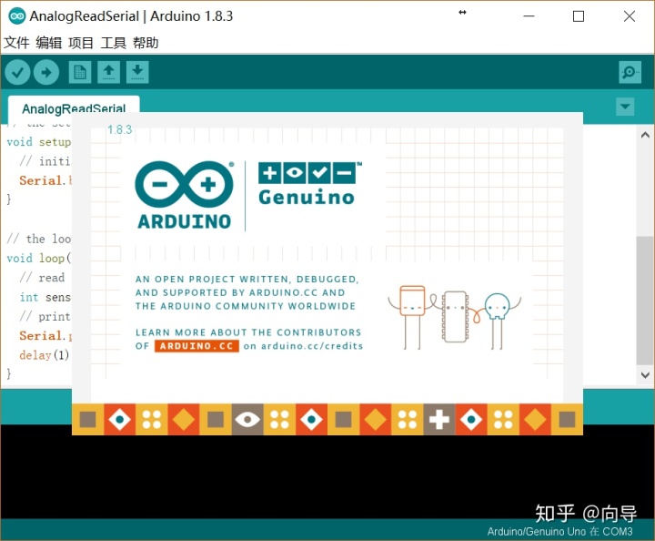The image size is (655, 541).
Task: Click the black console output area
Action: click(327, 476)
